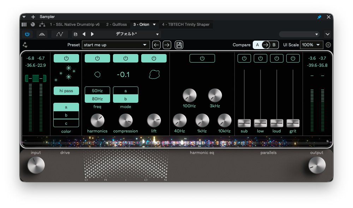The image size is (353, 208).
Task: Select compare slot A
Action: pos(257,45)
